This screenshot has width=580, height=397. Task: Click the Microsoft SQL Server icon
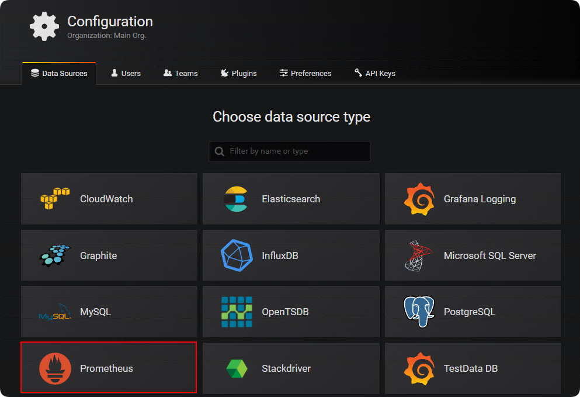click(418, 256)
